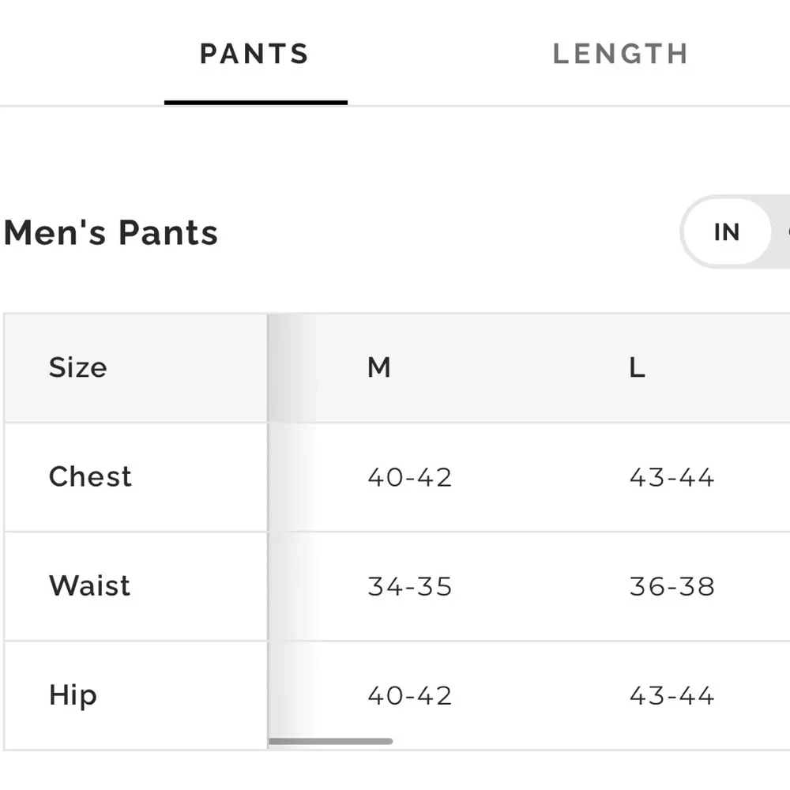Pick the 34-35 Waist measurement cell
The image size is (790, 790).
point(409,586)
